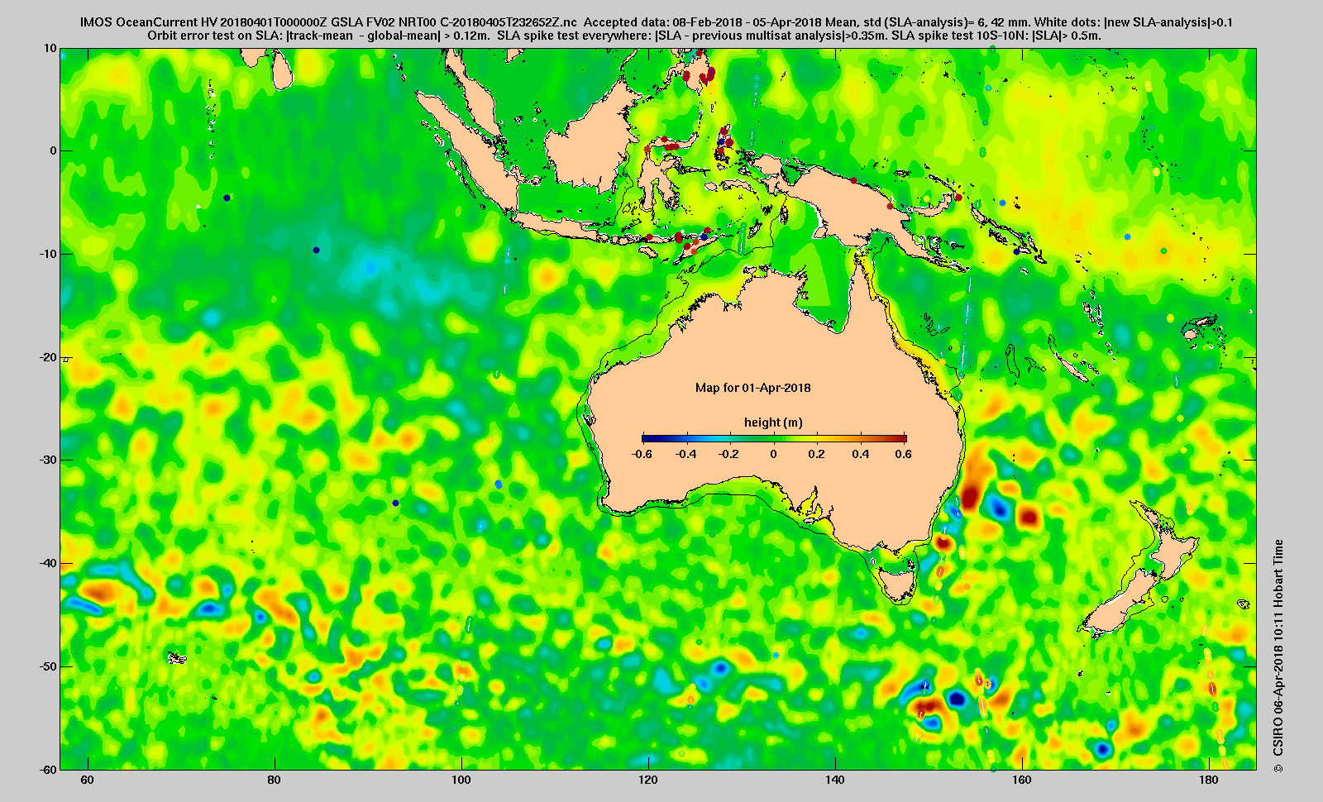The width and height of the screenshot is (1323, 802).
Task: Click the 'height (m)' colorbar title
Action: coord(773,422)
